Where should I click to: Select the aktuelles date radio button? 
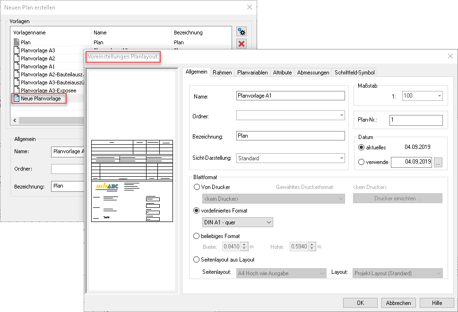361,148
